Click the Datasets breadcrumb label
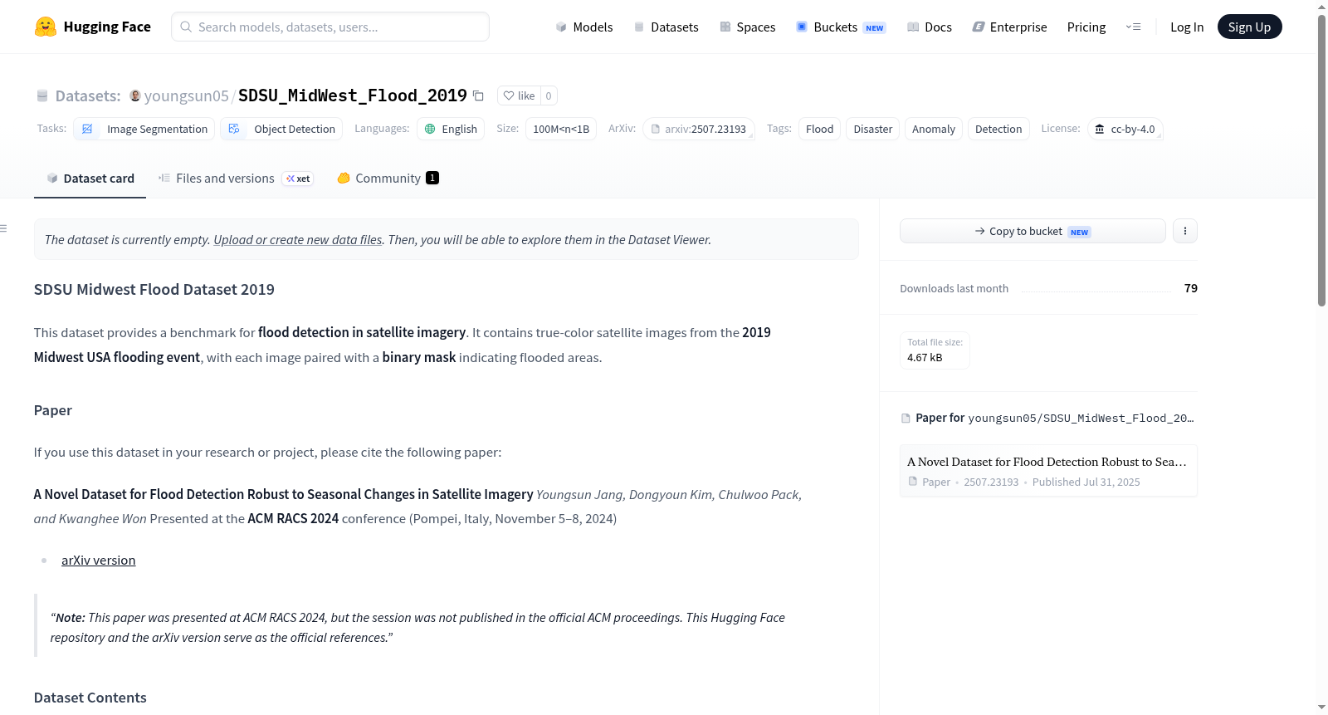The height and width of the screenshot is (715, 1328). pyautogui.click(x=88, y=95)
